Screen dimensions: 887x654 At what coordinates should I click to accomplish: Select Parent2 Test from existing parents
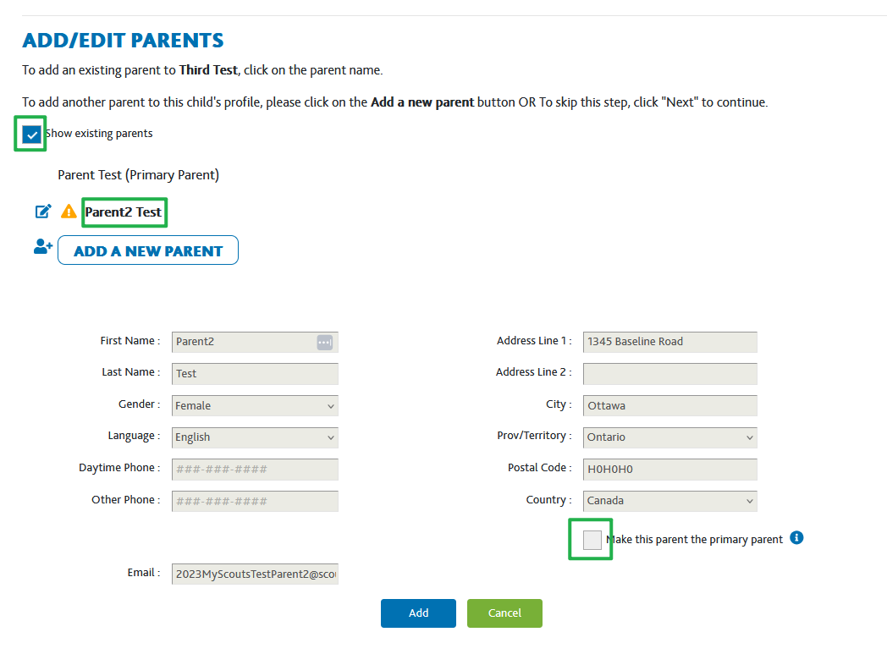pyautogui.click(x=124, y=212)
